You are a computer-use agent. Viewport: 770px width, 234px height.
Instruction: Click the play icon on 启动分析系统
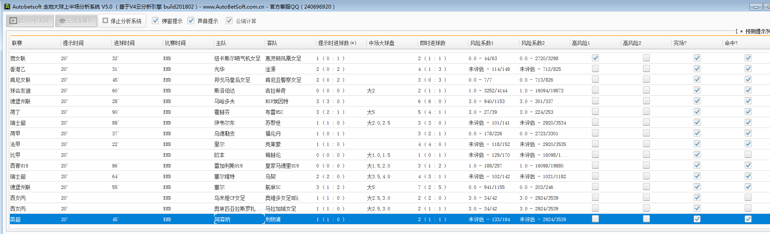click(13, 21)
